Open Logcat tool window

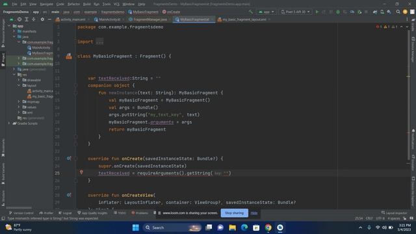65,213
